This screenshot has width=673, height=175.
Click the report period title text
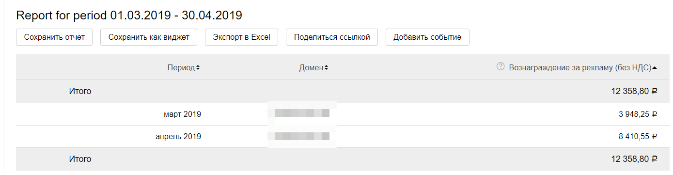pos(129,15)
